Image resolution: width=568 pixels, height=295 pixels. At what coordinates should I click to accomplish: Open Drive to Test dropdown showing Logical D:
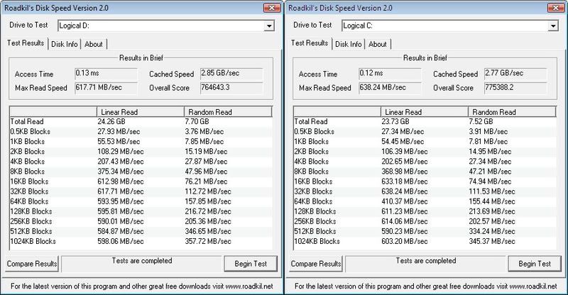[x=166, y=26]
